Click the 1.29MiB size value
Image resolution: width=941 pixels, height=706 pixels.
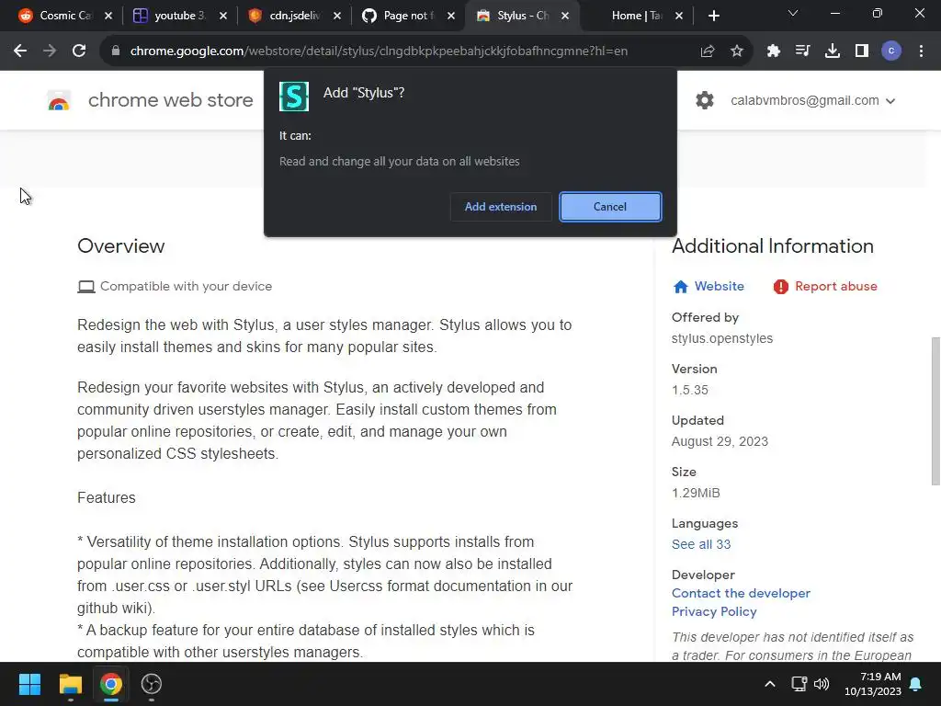pyautogui.click(x=696, y=493)
